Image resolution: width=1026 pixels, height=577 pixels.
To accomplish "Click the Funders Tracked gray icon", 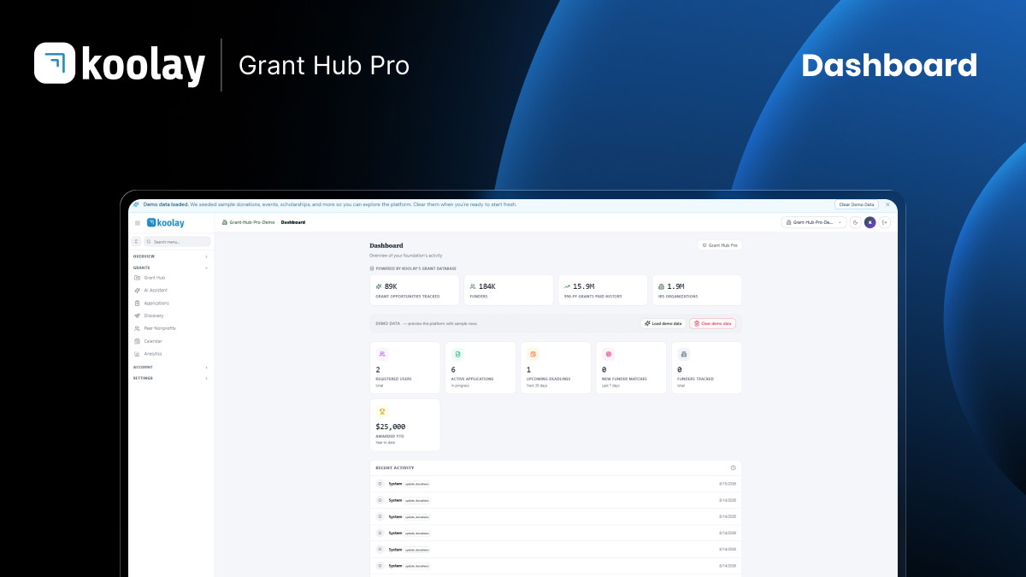I will coord(684,354).
